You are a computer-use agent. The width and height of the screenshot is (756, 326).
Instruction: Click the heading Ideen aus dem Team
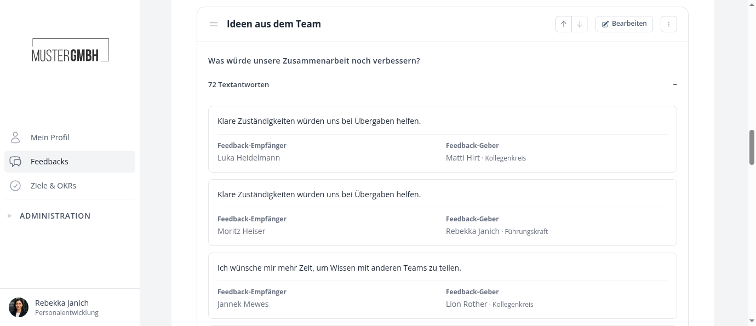[274, 24]
